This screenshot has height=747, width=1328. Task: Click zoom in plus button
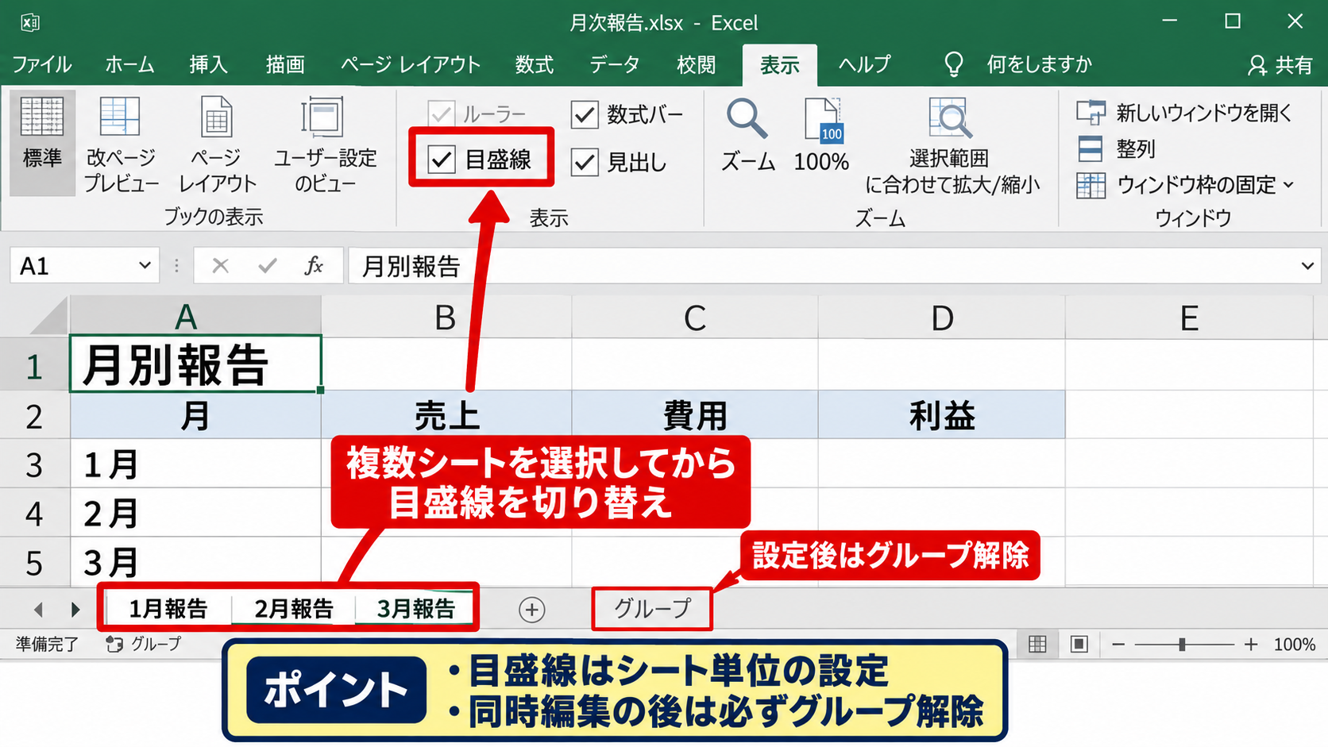coord(1251,645)
